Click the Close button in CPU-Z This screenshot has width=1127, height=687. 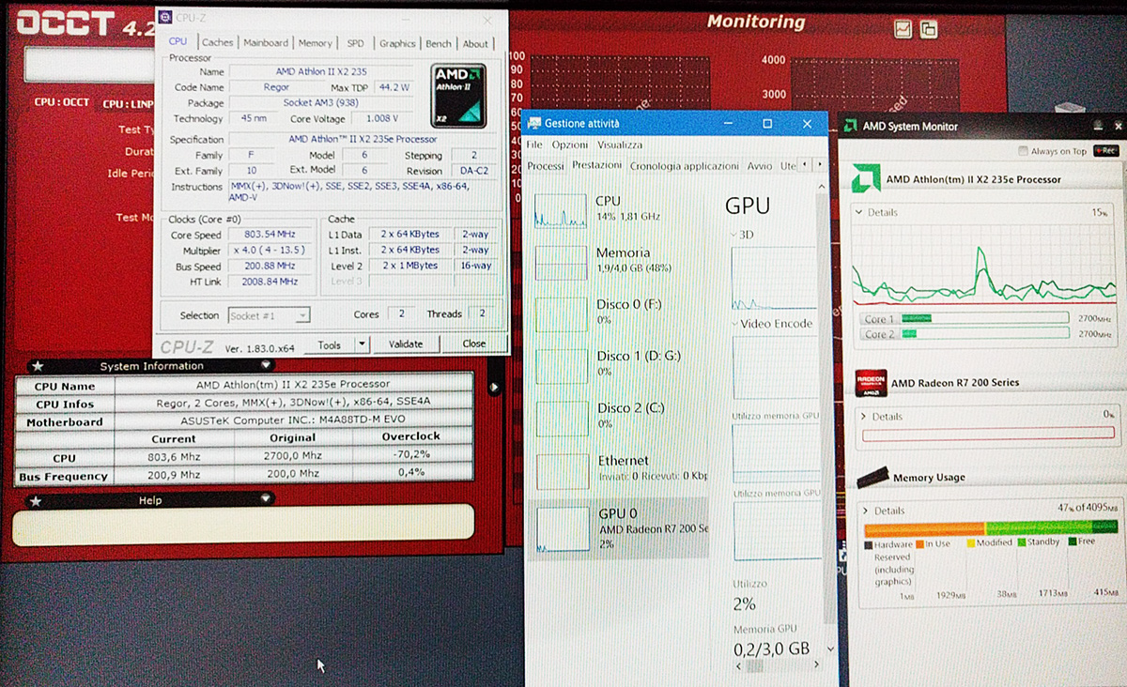(x=473, y=344)
